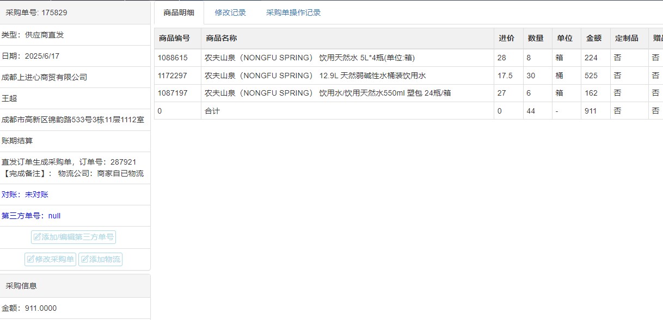
Task: Click the 单位 column header
Action: (567, 39)
